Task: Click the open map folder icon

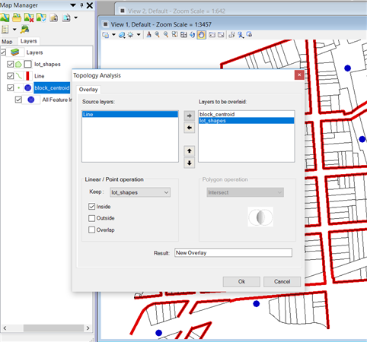Action: (x=17, y=17)
